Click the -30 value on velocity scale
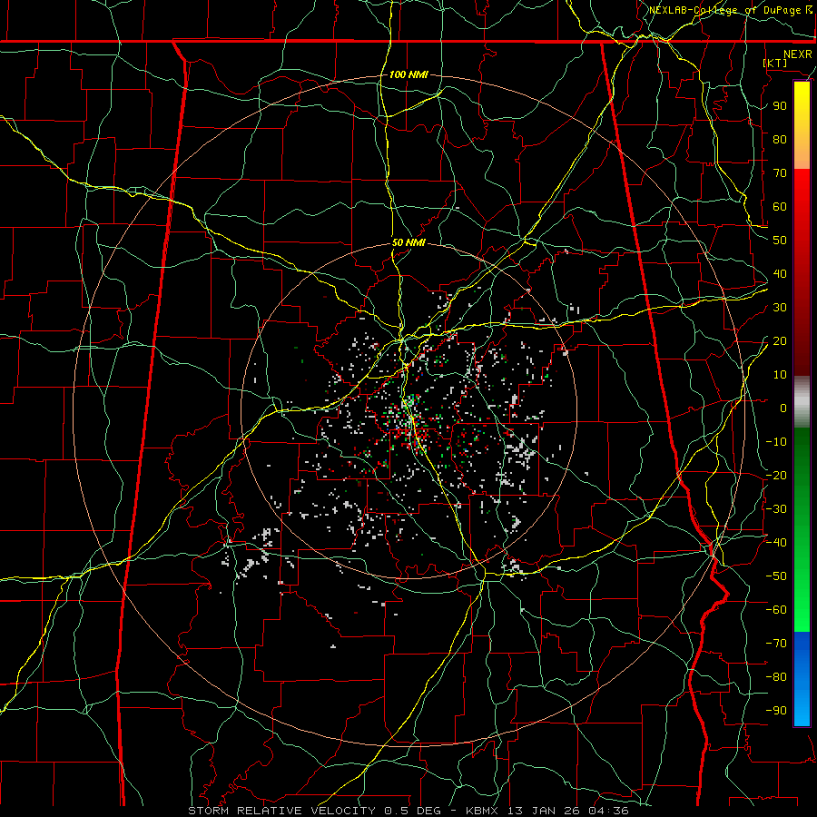Image resolution: width=817 pixels, height=817 pixels. [776, 509]
